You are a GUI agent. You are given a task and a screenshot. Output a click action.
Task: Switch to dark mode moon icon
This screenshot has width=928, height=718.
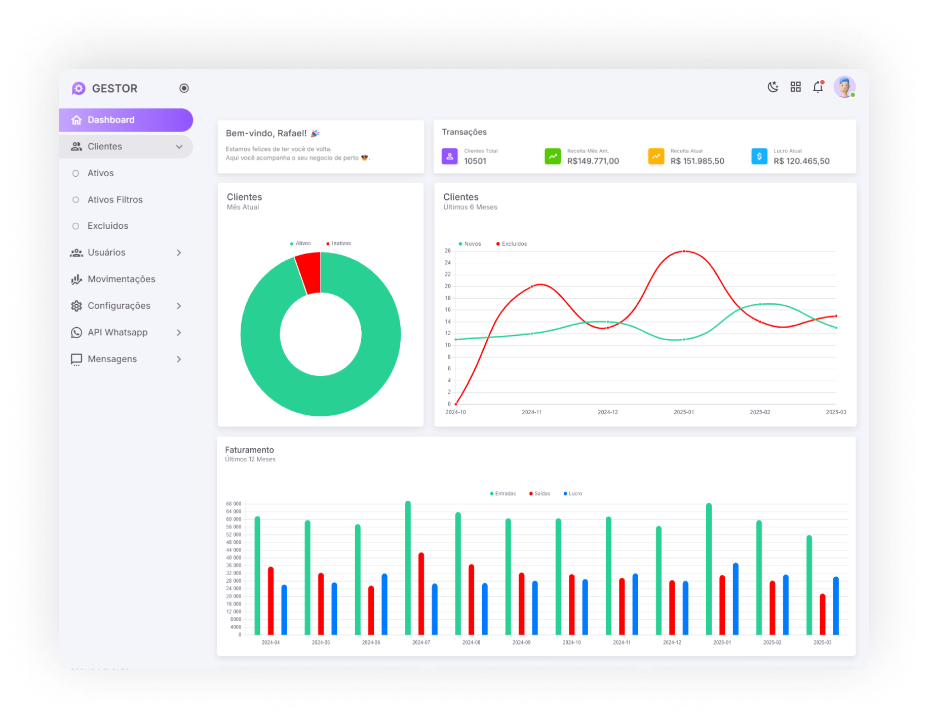(772, 87)
